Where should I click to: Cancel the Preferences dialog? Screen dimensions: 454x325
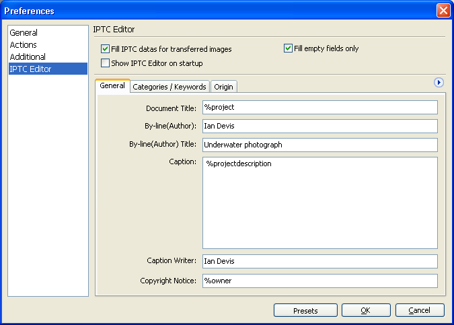[420, 310]
